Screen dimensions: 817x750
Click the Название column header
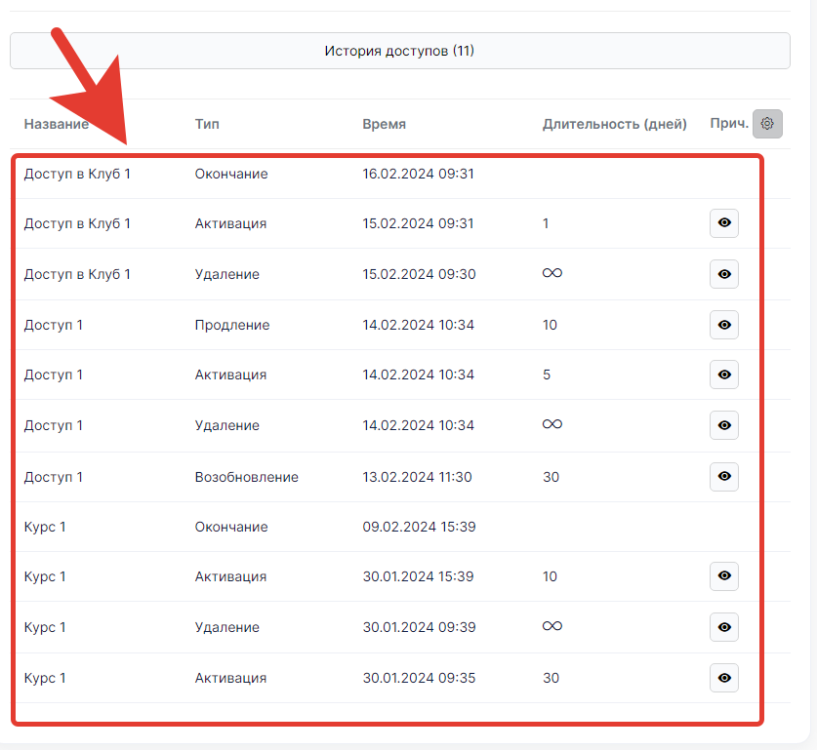(x=56, y=124)
